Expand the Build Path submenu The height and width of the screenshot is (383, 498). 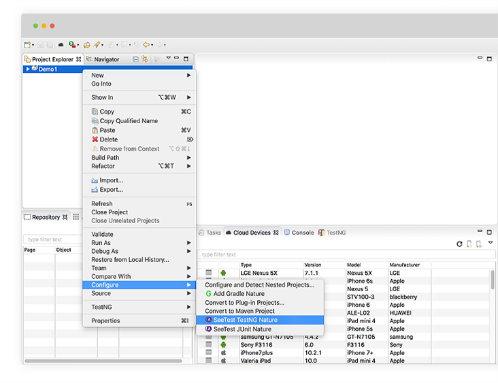click(x=139, y=158)
